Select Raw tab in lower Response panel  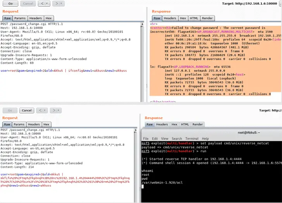pyautogui.click(x=150, y=124)
